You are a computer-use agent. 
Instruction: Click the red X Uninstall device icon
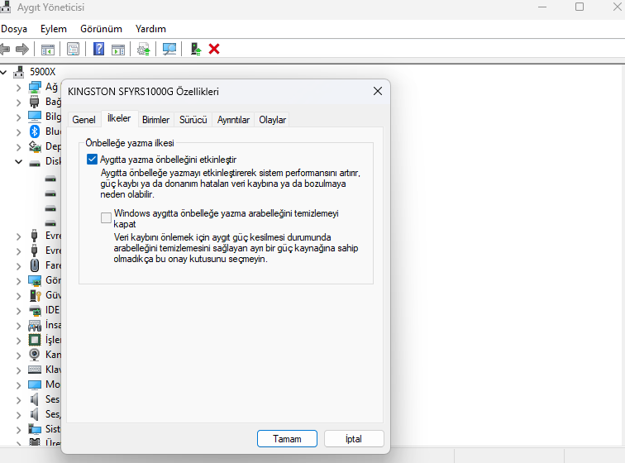tap(214, 49)
